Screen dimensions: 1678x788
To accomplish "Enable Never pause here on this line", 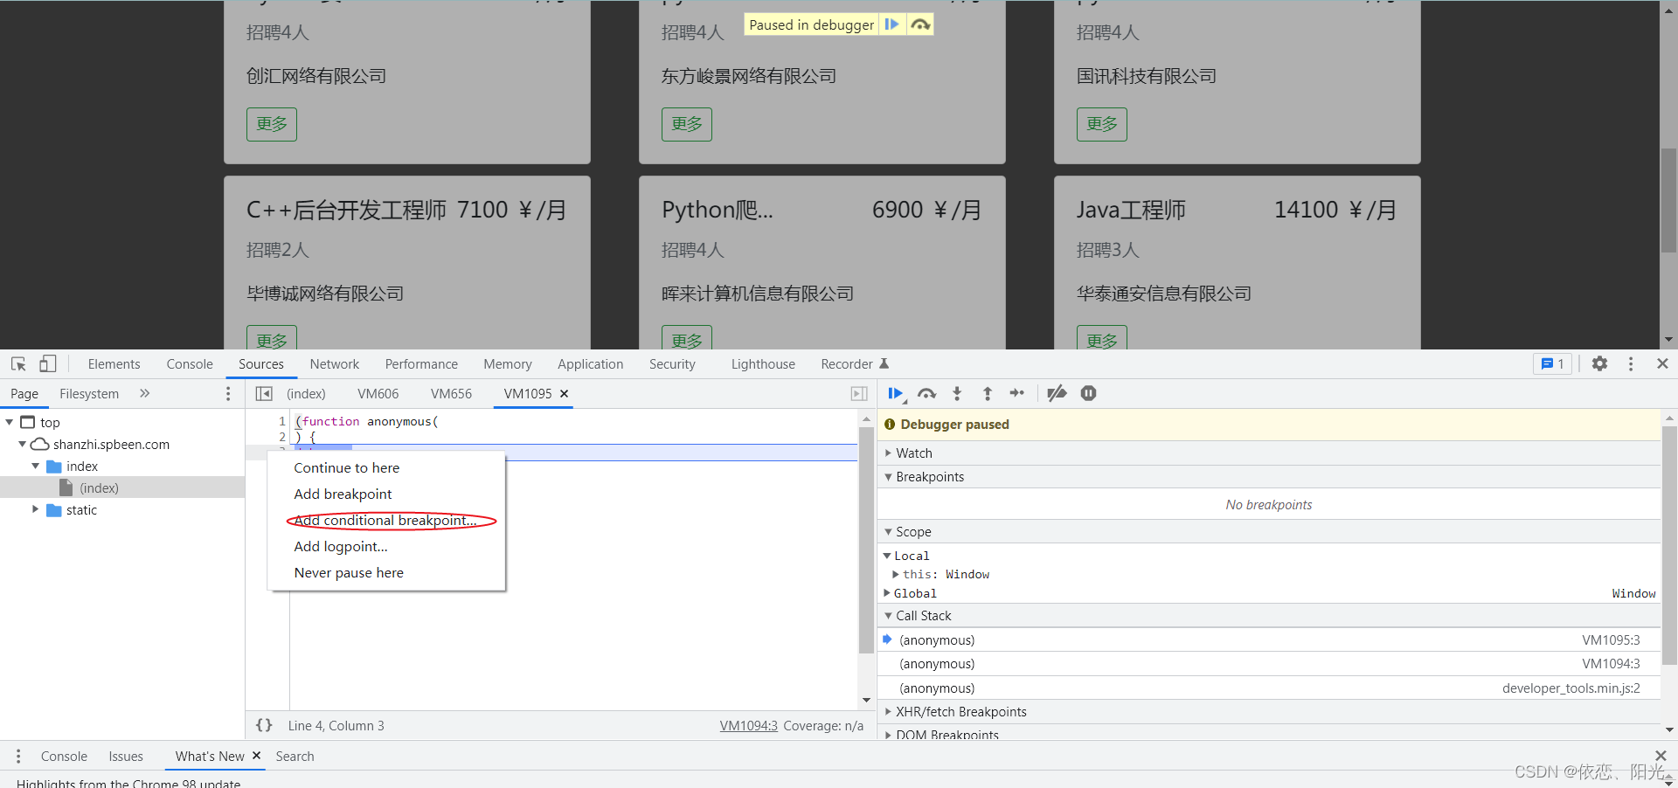I will 348,572.
